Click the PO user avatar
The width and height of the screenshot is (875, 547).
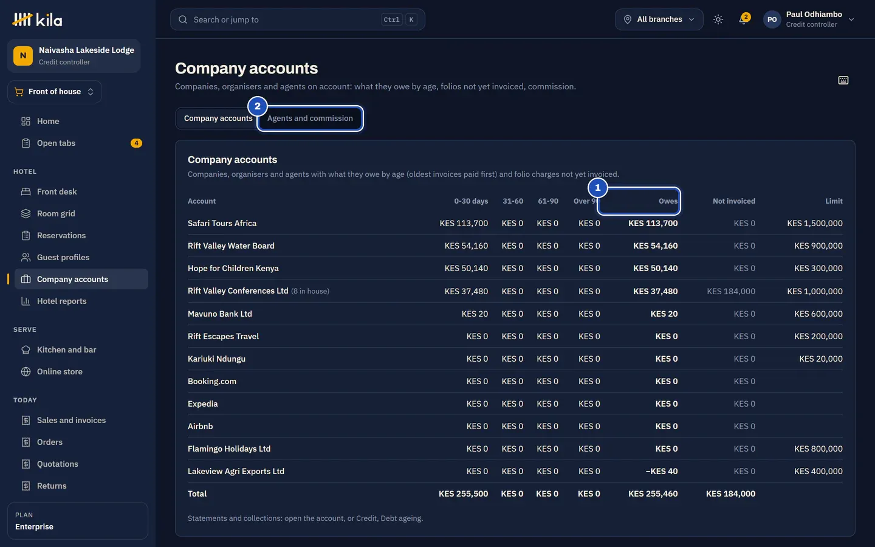(x=772, y=19)
